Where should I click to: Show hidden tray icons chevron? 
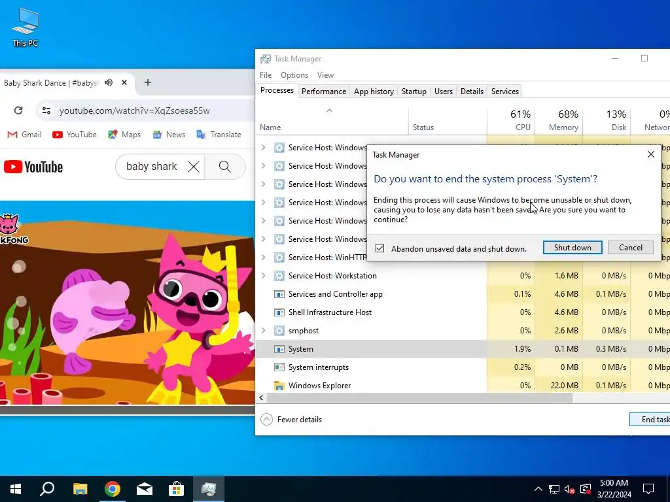(538, 489)
